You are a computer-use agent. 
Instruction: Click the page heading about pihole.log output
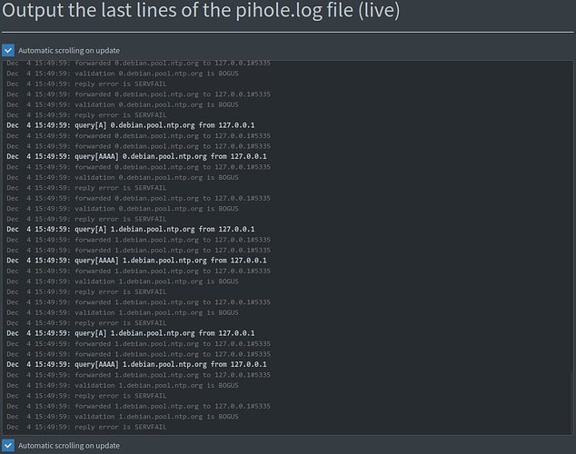click(x=200, y=12)
